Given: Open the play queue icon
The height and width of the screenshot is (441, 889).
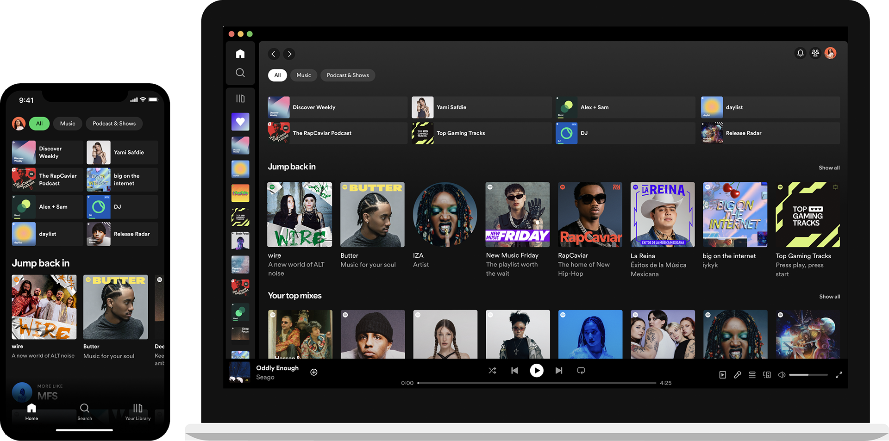Looking at the screenshot, I should [x=752, y=375].
